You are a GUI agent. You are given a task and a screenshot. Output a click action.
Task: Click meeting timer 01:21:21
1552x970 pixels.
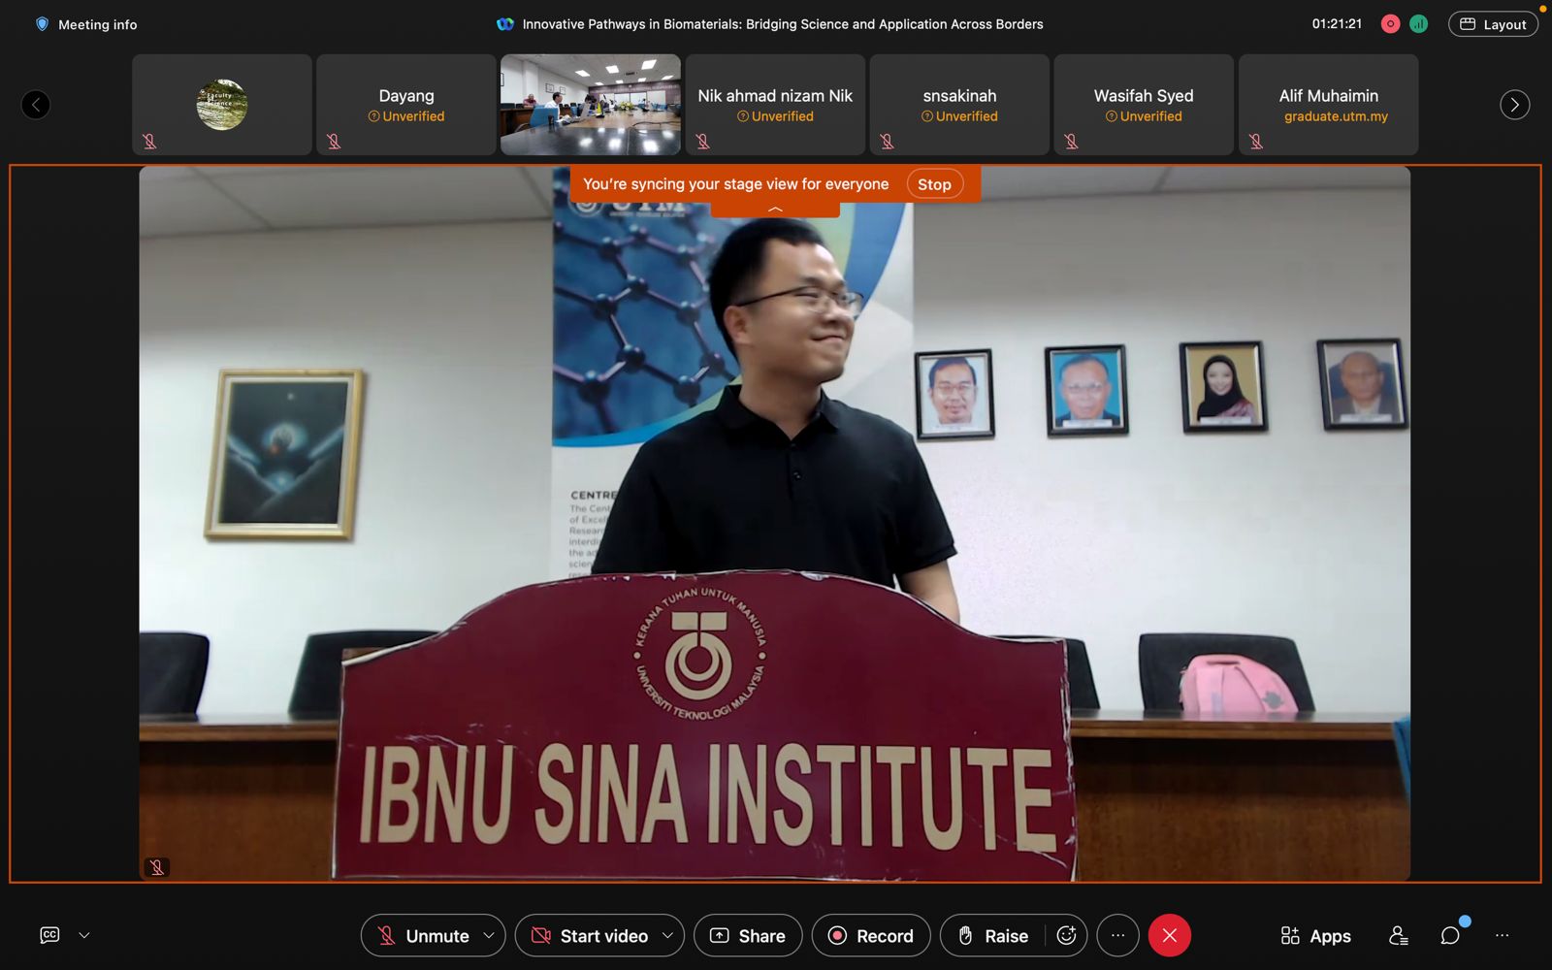pos(1337,24)
